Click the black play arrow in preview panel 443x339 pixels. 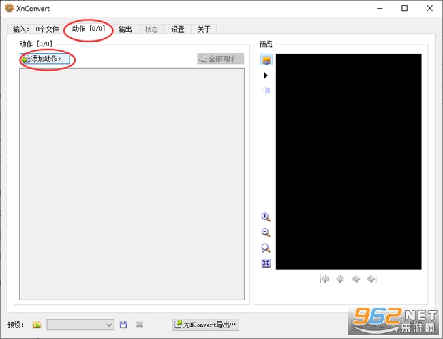click(x=266, y=76)
